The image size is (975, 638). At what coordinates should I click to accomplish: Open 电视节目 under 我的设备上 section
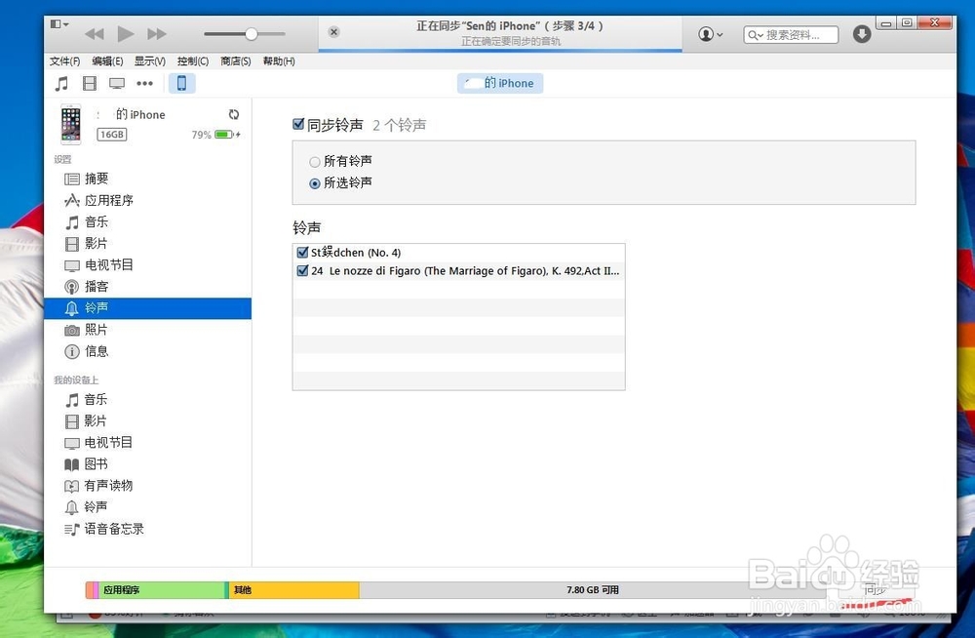tap(148, 443)
